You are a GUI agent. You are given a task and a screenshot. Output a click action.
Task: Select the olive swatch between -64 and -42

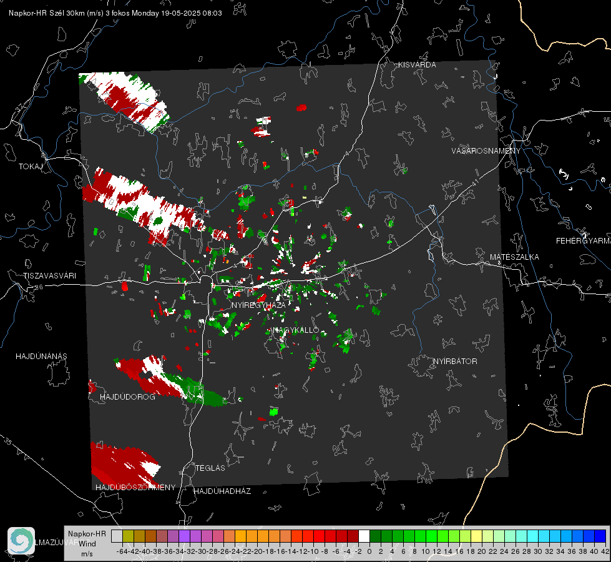pos(128,536)
